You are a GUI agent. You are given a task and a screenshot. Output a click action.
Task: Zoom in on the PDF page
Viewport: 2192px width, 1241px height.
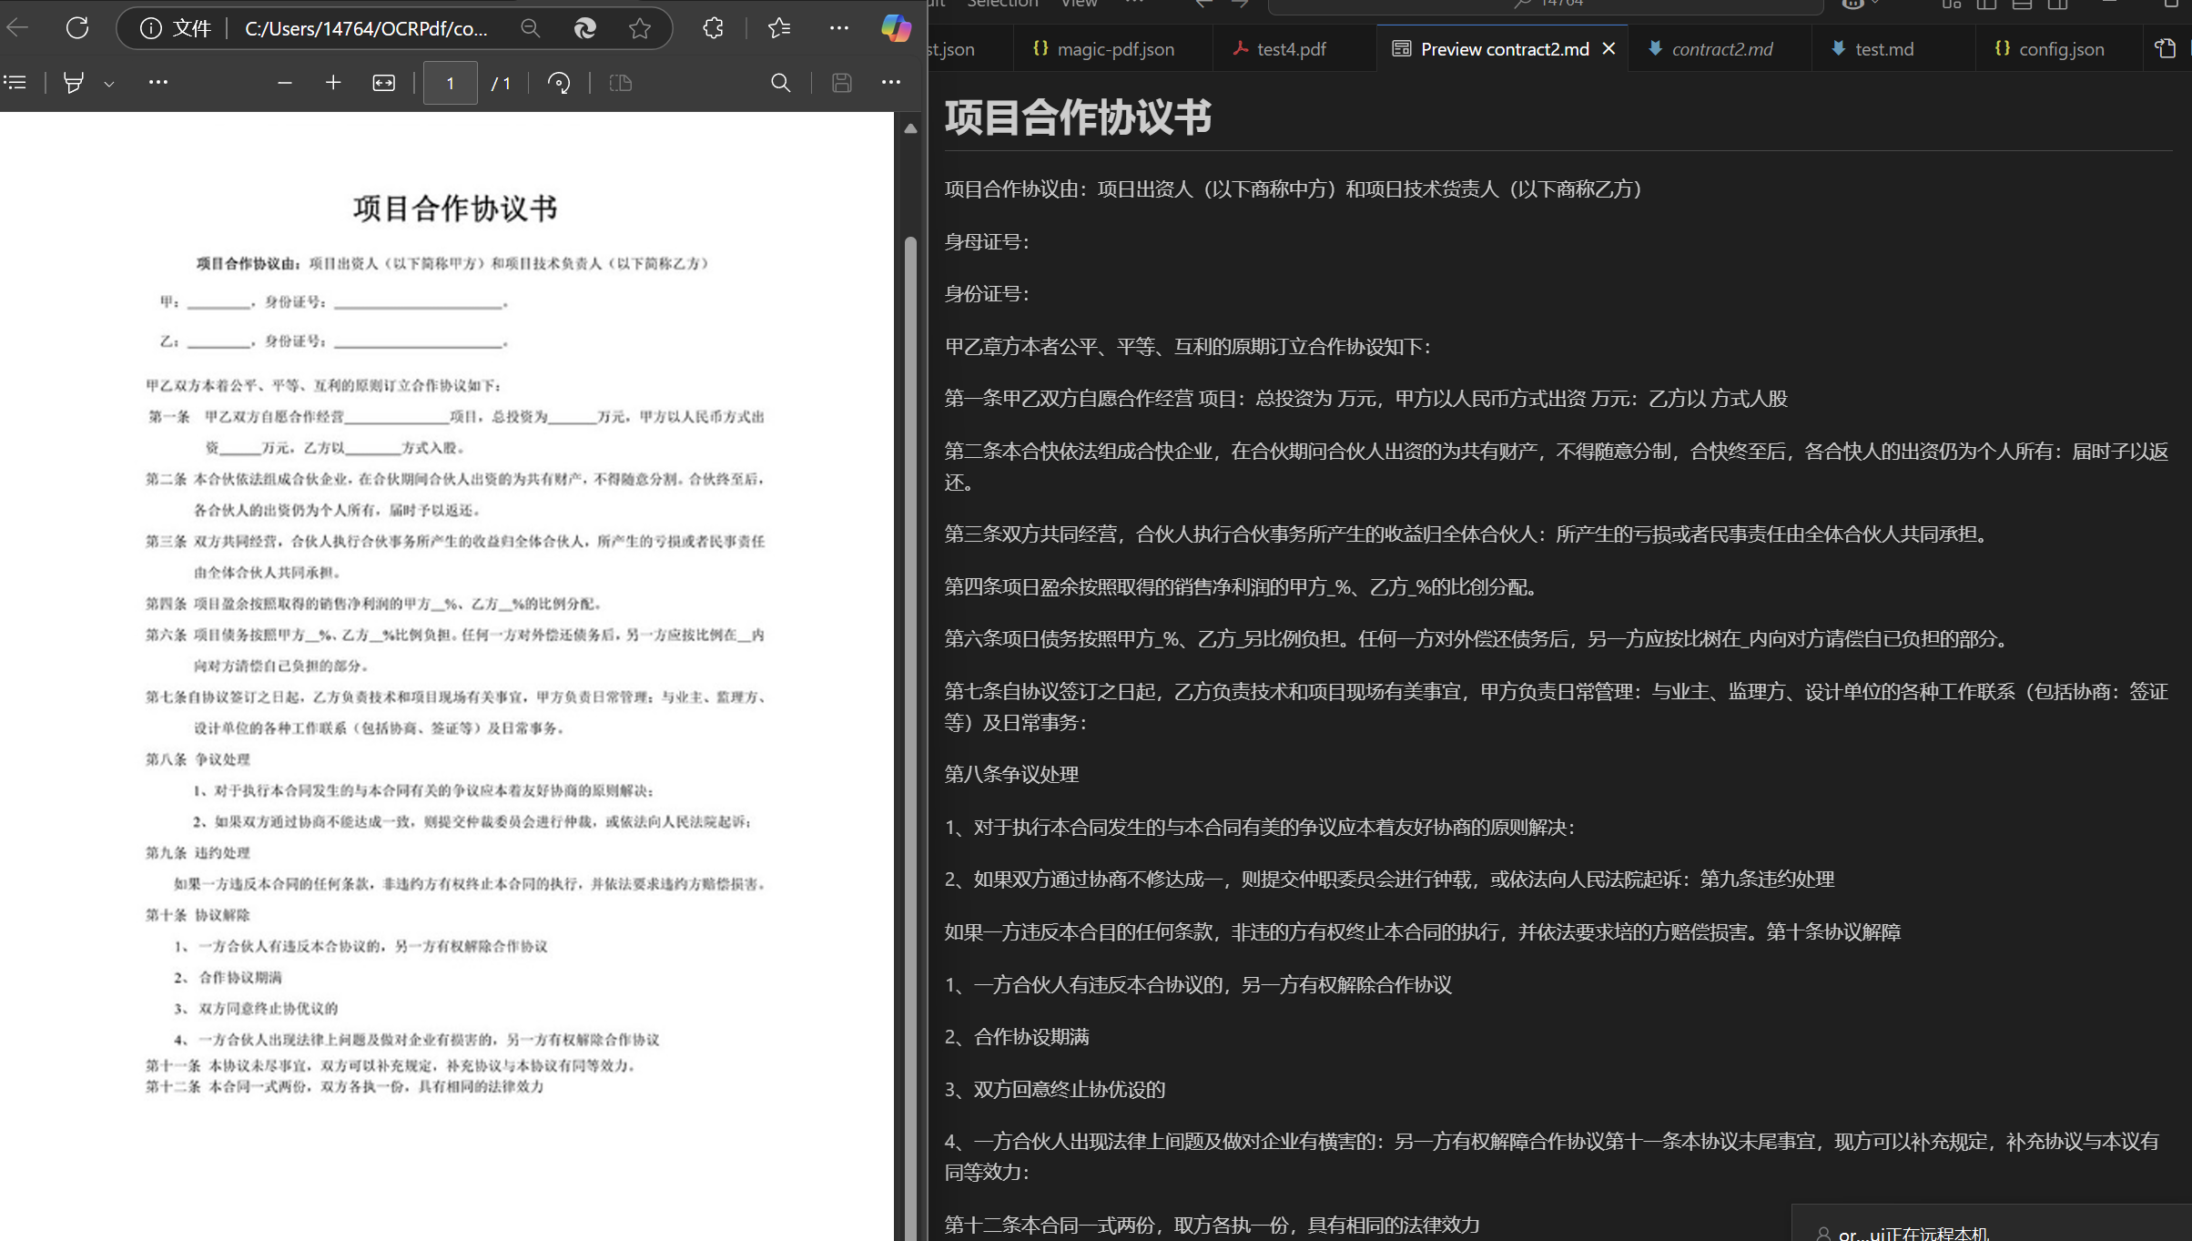click(333, 83)
